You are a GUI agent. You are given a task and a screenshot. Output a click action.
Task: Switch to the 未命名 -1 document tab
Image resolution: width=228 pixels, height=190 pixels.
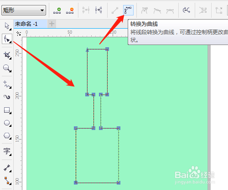30,24
